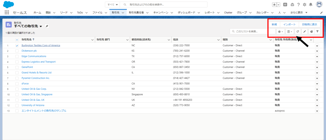Open the 商談 tab chevron menu
The image size is (326, 140).
54,13
